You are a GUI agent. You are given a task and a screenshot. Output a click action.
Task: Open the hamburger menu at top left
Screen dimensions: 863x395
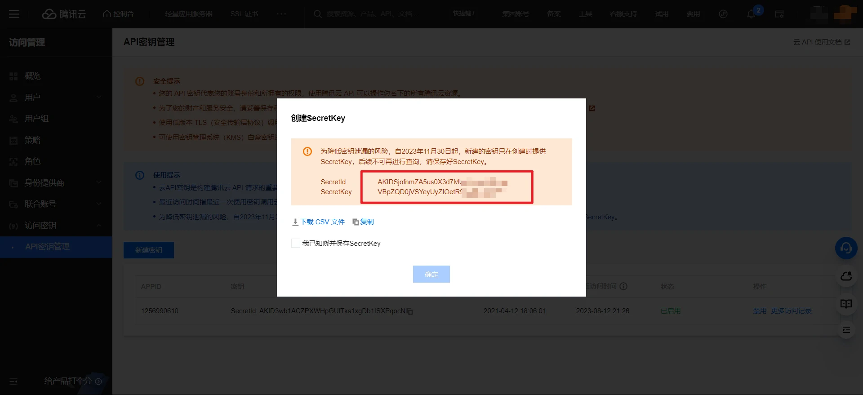[14, 14]
